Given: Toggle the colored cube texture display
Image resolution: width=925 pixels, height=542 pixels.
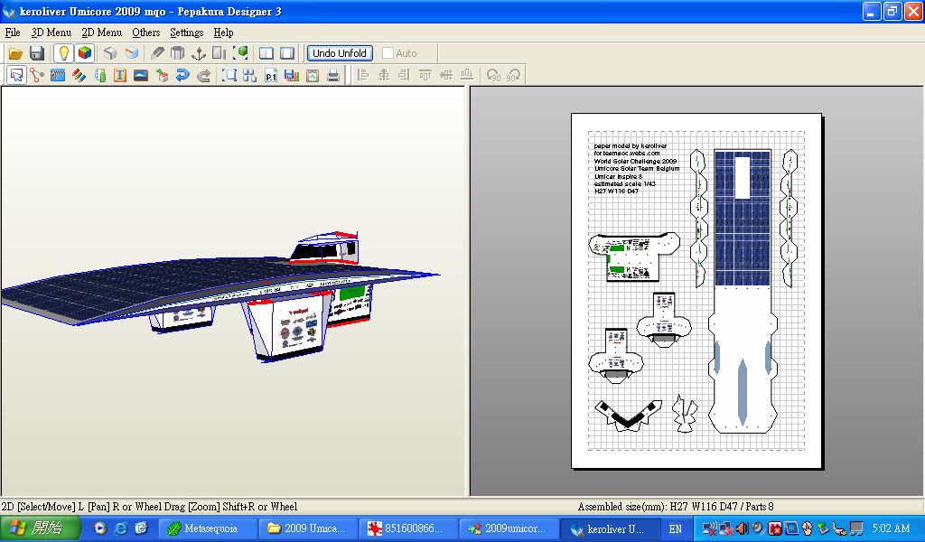Looking at the screenshot, I should (84, 53).
